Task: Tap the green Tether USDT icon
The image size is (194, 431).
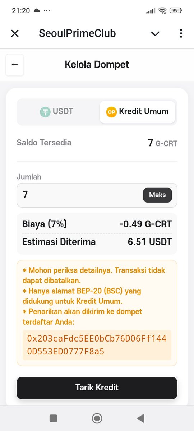Action: [x=45, y=112]
